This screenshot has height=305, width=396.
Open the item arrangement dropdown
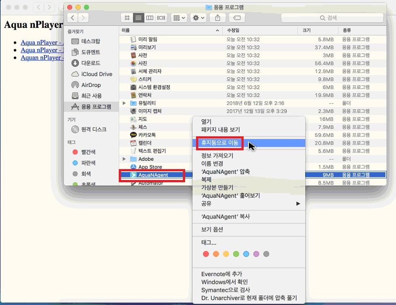pyautogui.click(x=179, y=17)
